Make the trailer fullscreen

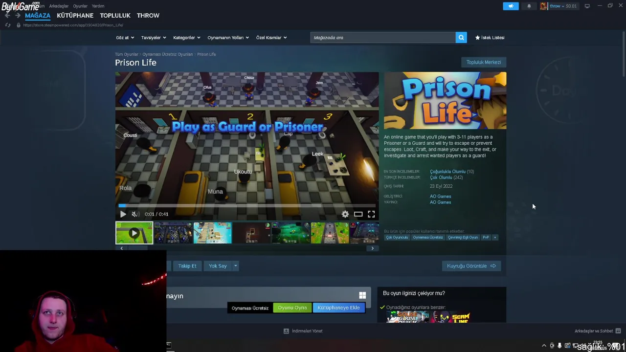coord(371,214)
